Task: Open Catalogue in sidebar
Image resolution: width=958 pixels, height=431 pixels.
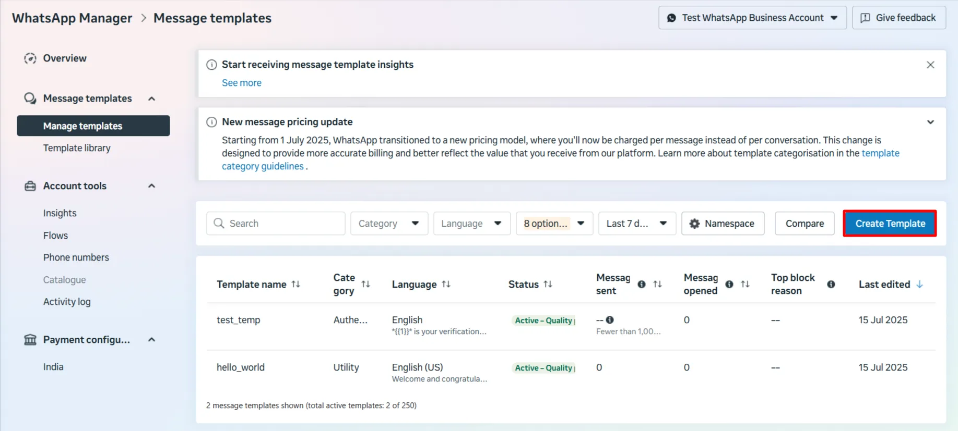Action: pyautogui.click(x=64, y=280)
